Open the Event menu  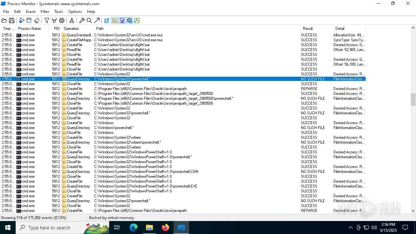31,12
